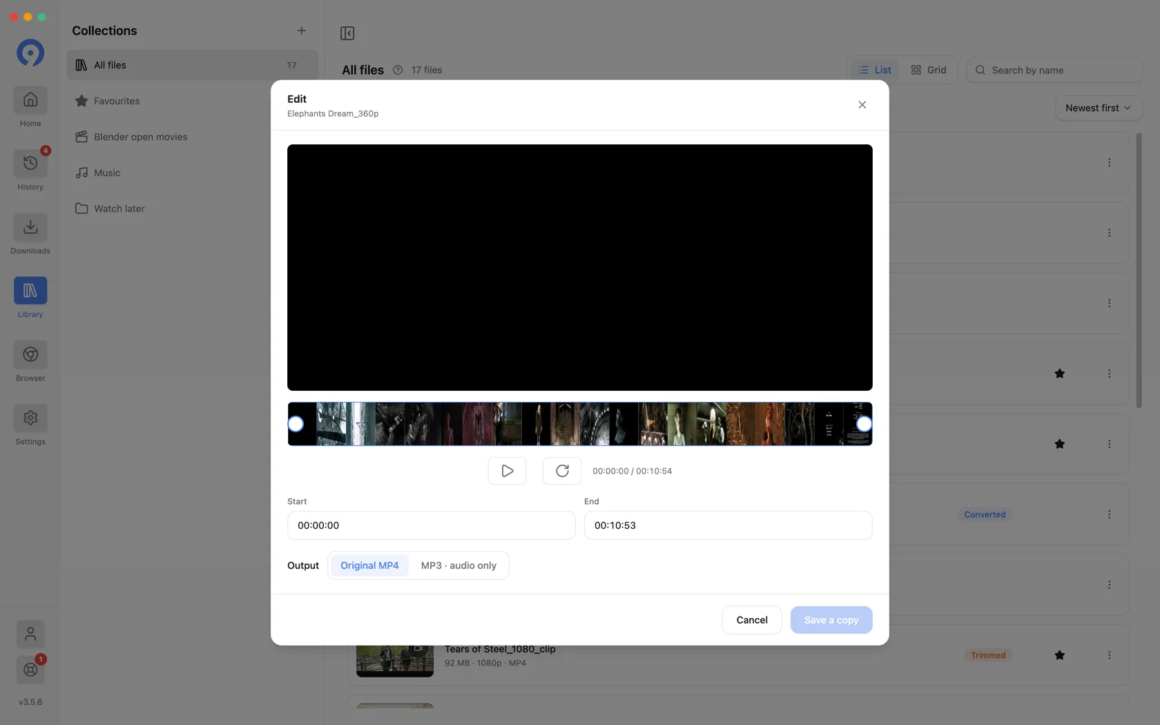Open the Favourites collection
Image resolution: width=1160 pixels, height=725 pixels.
tap(192, 101)
